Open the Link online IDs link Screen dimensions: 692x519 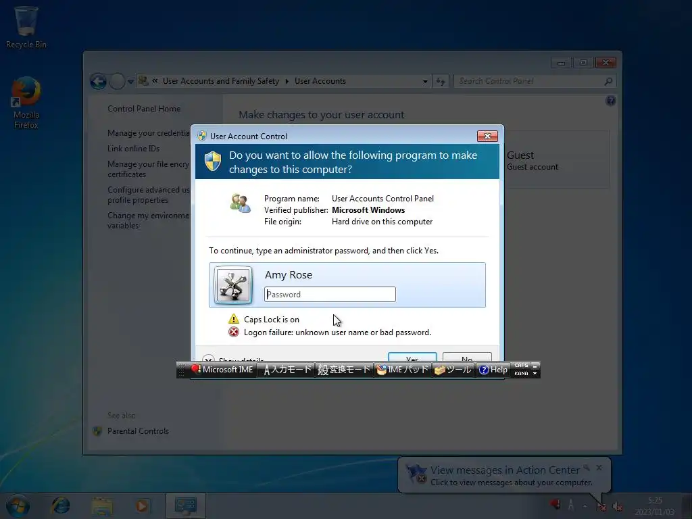[133, 149]
